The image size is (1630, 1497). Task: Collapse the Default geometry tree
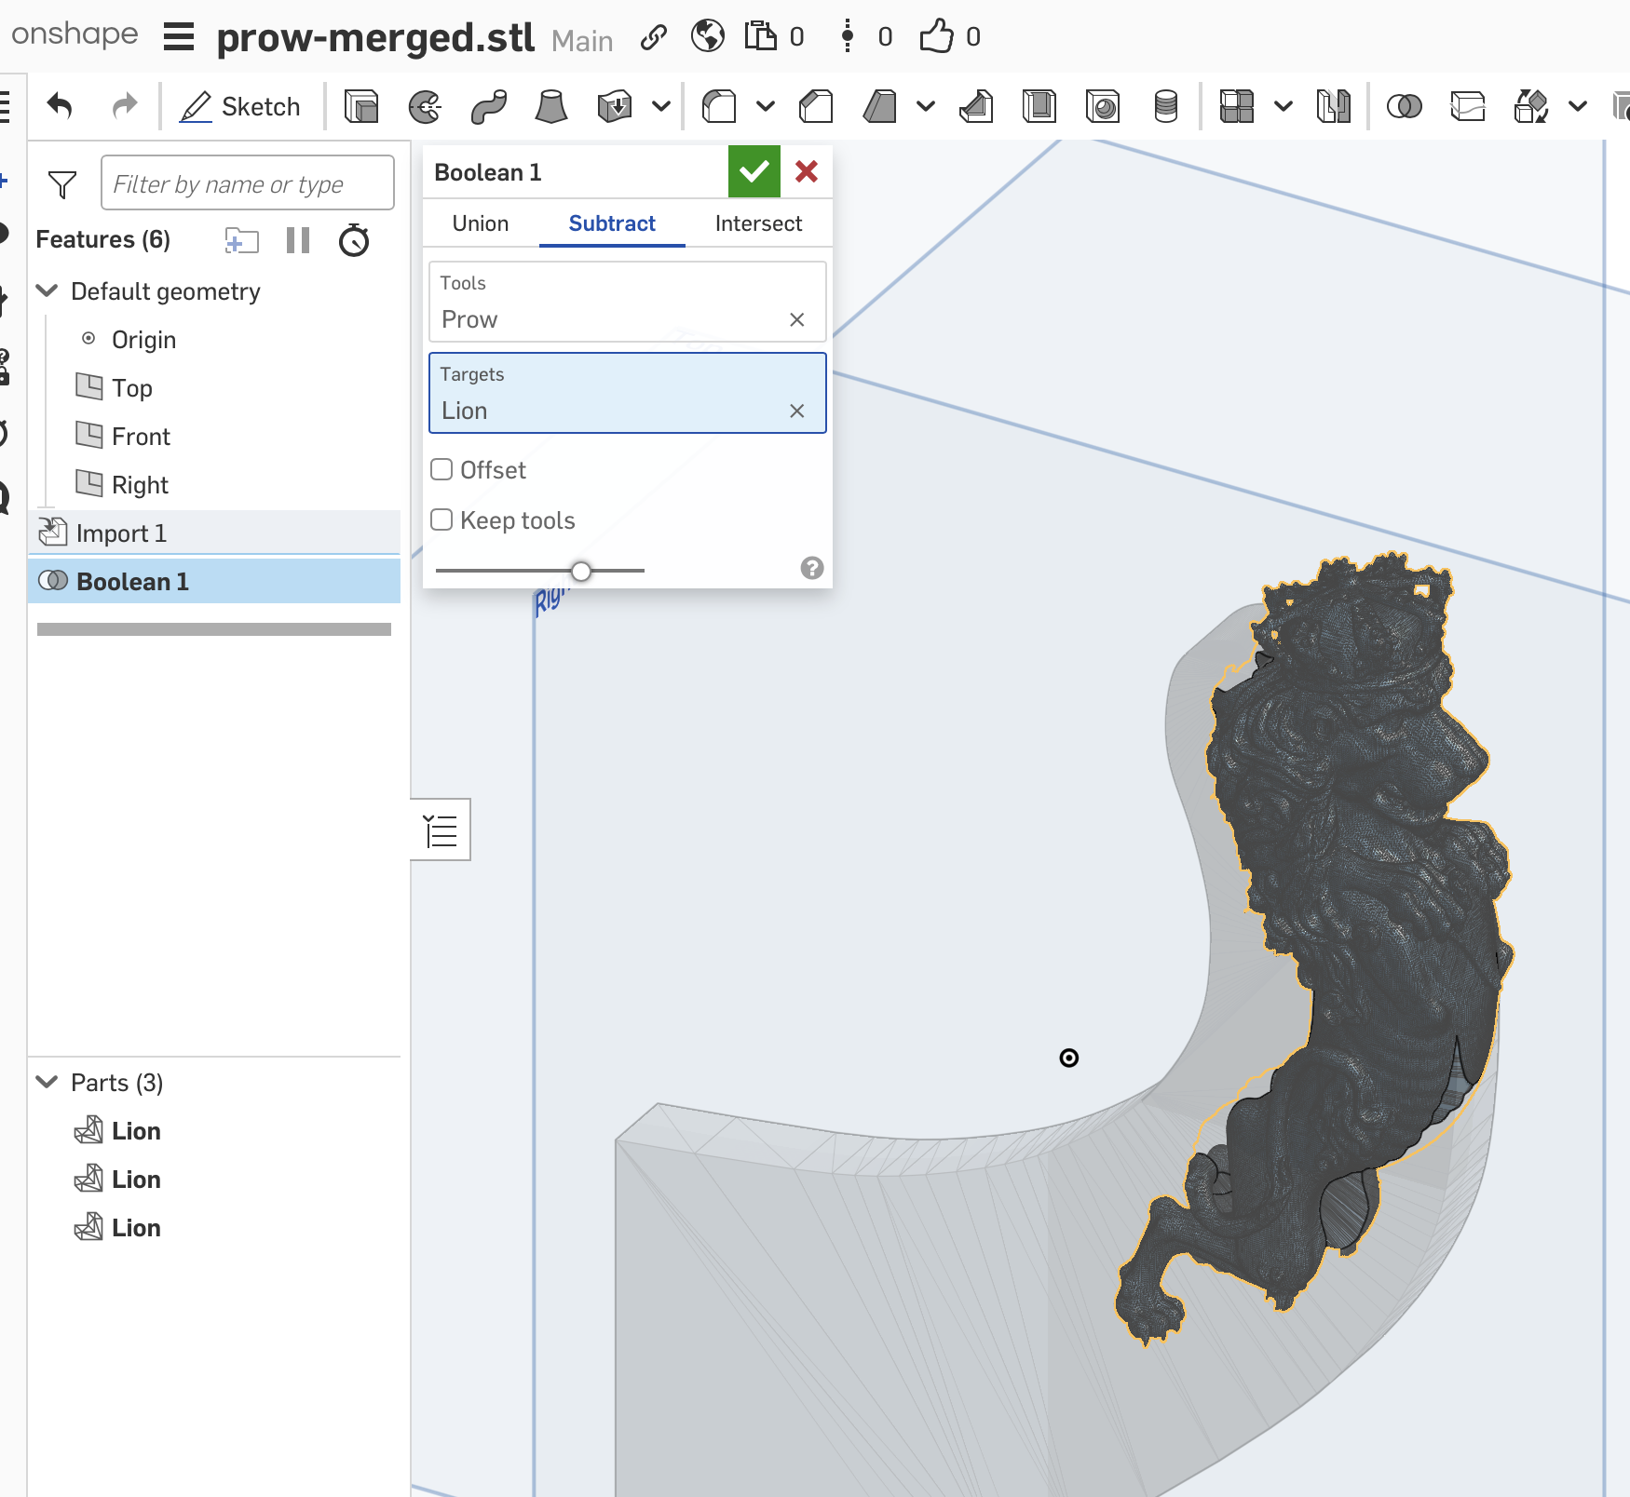[x=47, y=291]
